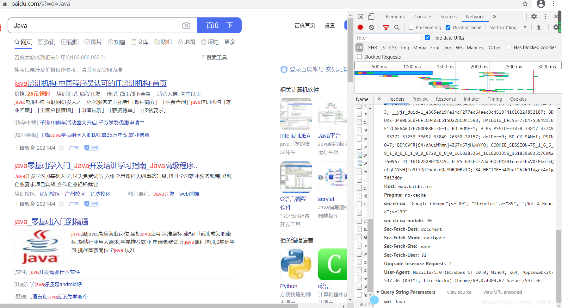
Task: Filter requests by XHR type
Action: (373, 47)
